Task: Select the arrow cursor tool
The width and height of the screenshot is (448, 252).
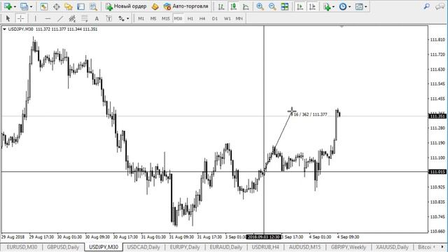Action: click(8, 19)
